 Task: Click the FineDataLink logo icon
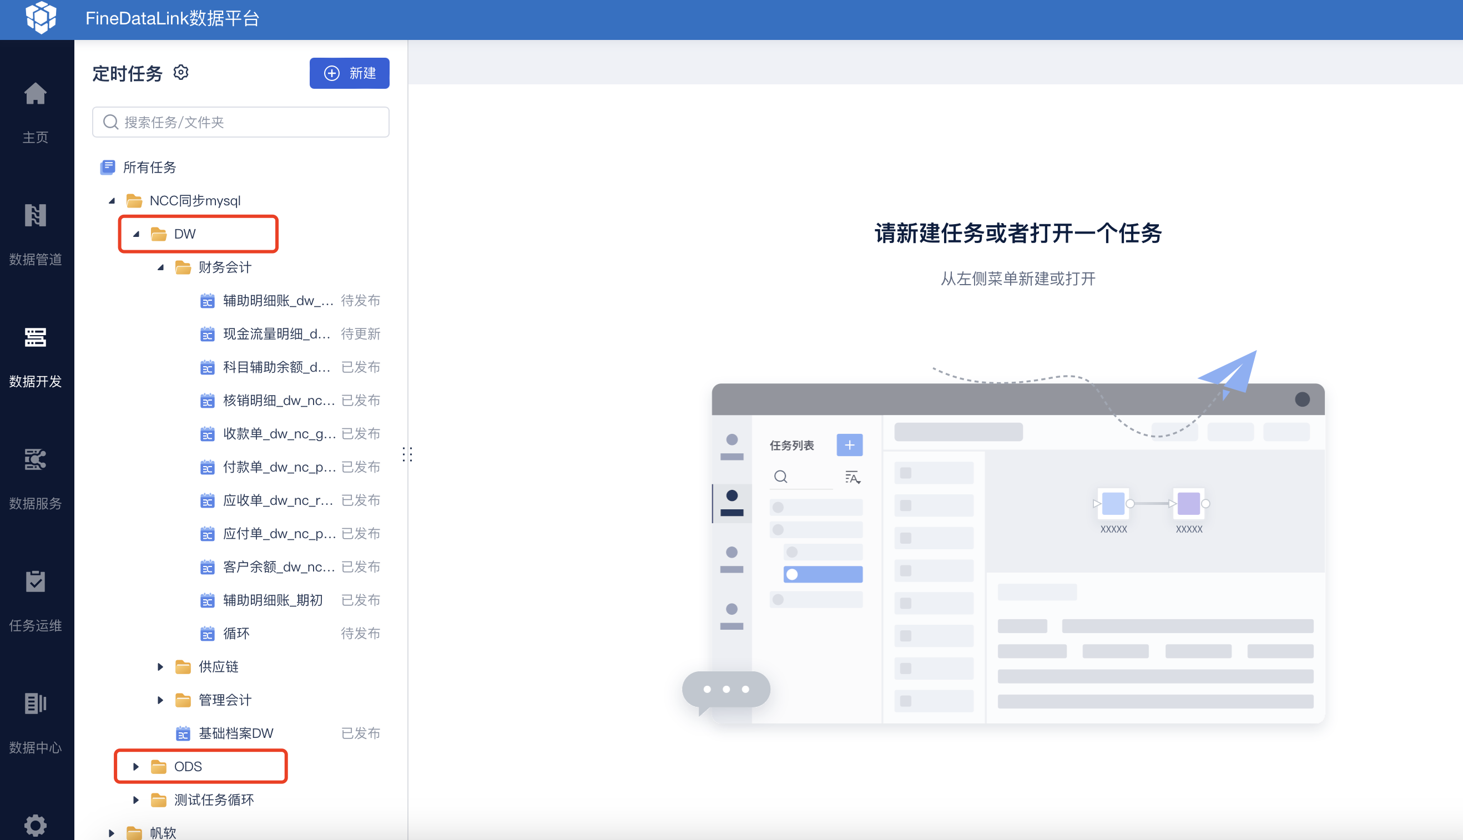[41, 17]
